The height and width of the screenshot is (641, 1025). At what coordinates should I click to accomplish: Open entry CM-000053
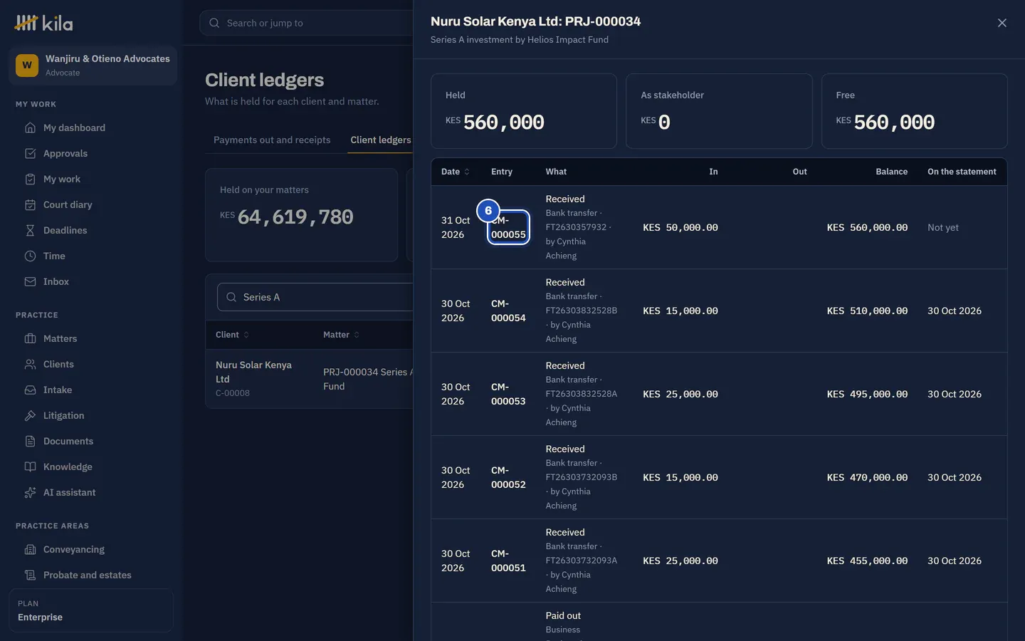click(508, 394)
